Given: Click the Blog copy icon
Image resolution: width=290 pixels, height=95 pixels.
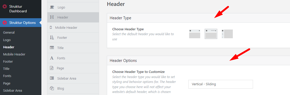Looking at the screenshot, I should pyautogui.click(x=52, y=88).
